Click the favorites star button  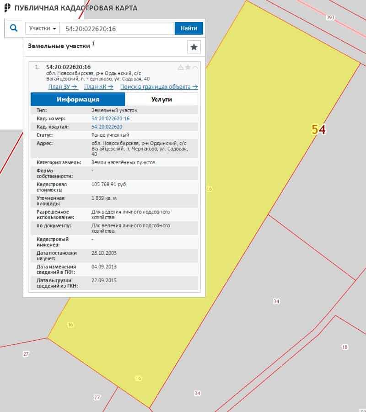pos(194,47)
